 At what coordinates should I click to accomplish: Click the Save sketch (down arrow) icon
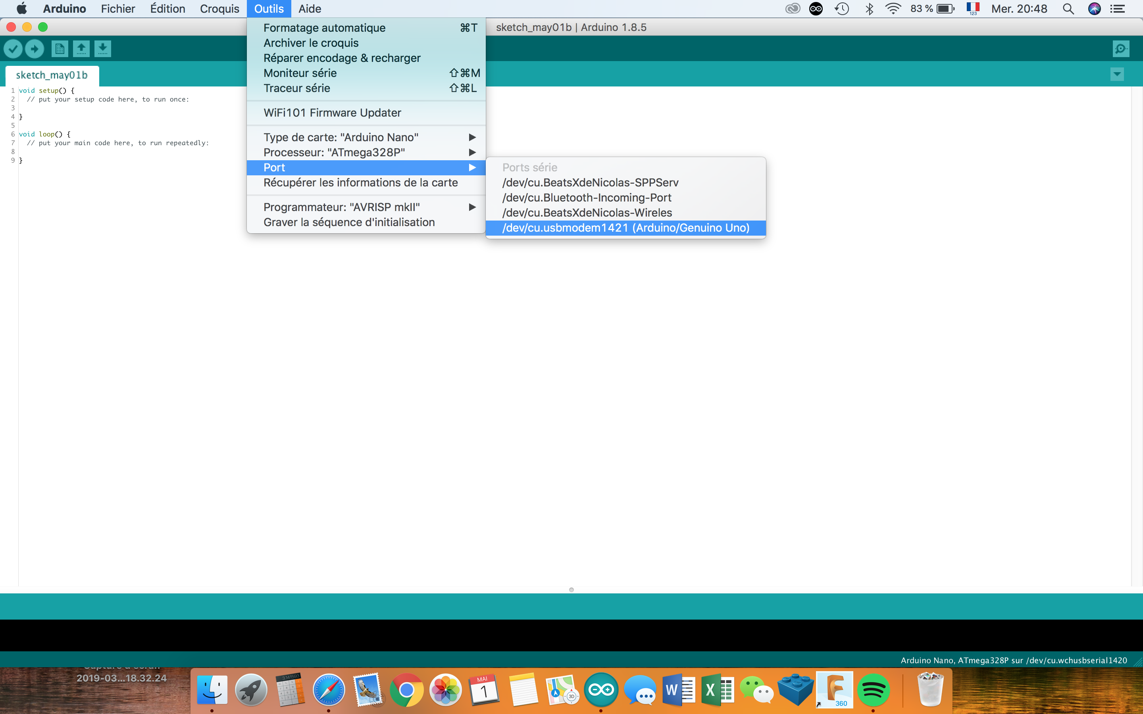coord(102,49)
